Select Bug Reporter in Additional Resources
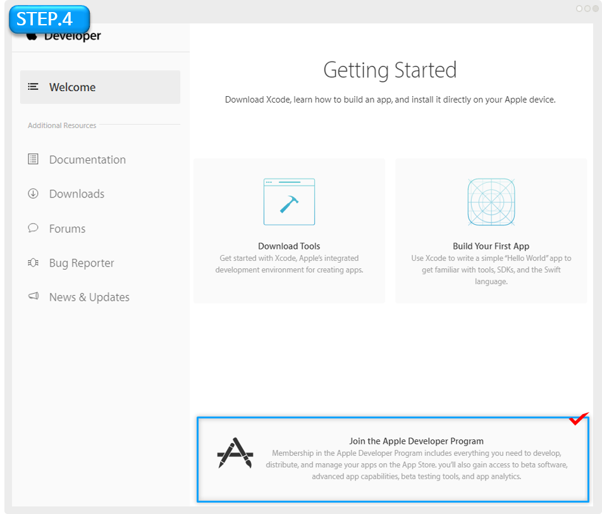The width and height of the screenshot is (602, 514). pyautogui.click(x=82, y=263)
